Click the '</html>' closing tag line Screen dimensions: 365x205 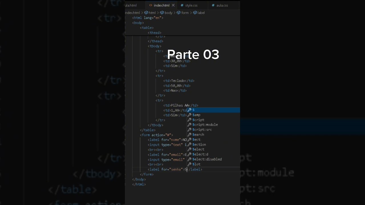139,184
